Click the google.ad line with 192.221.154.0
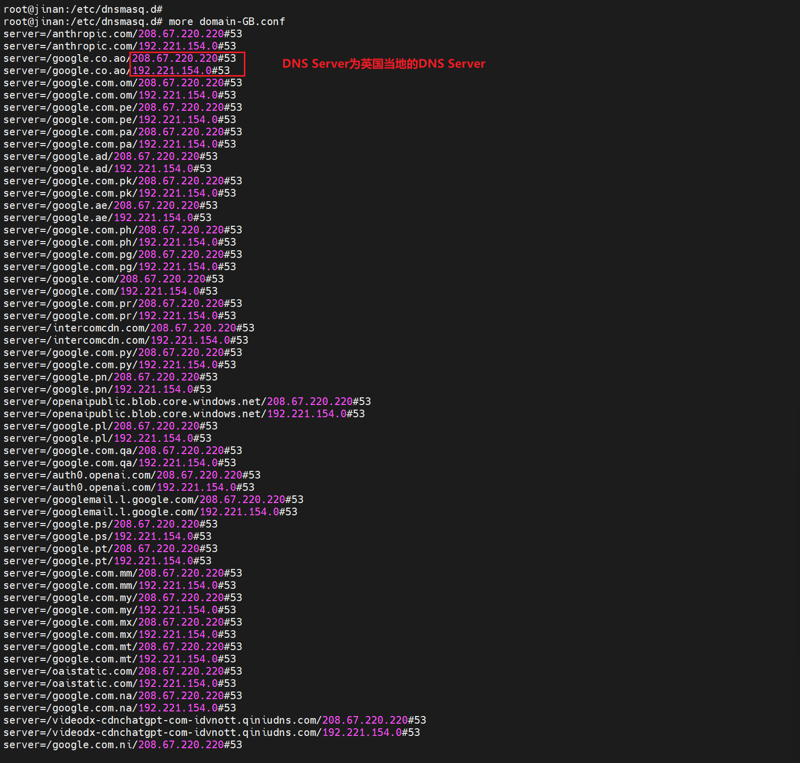 tap(107, 169)
